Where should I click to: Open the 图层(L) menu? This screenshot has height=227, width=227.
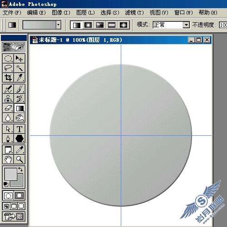pos(85,13)
